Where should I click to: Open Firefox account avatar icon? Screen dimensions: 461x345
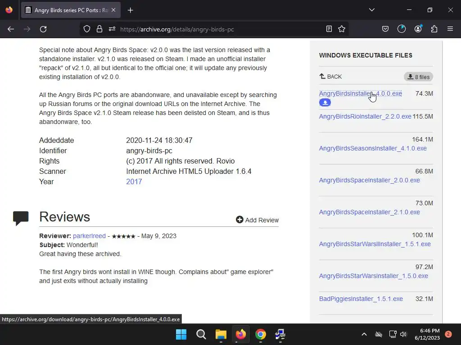(x=418, y=29)
